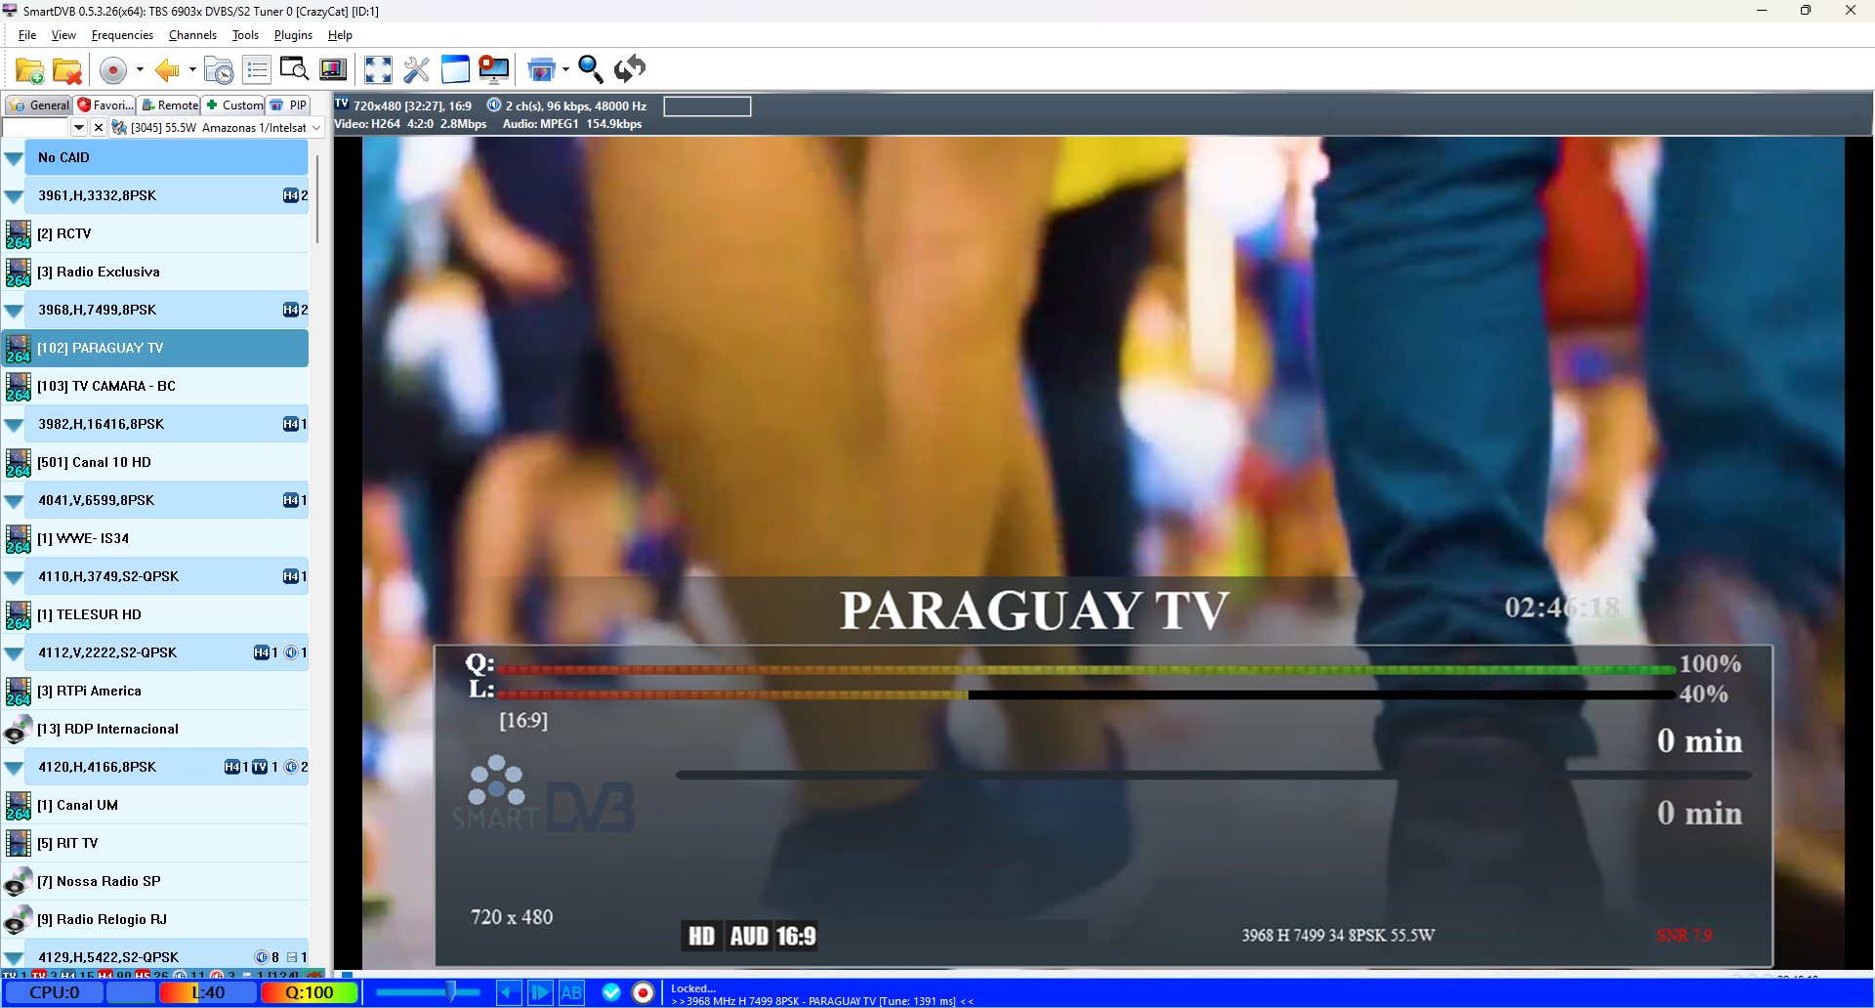Select the [102] PARAGUAY TV channel
1875x1008 pixels.
156,349
